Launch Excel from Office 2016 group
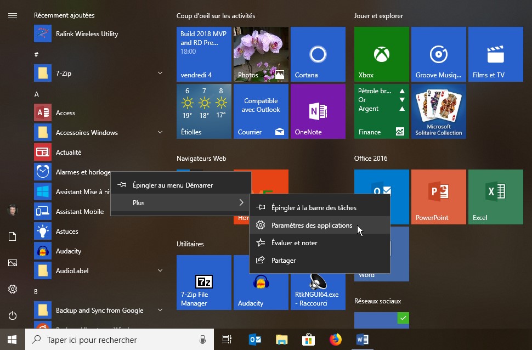This screenshot has width=532, height=350. click(x=495, y=197)
